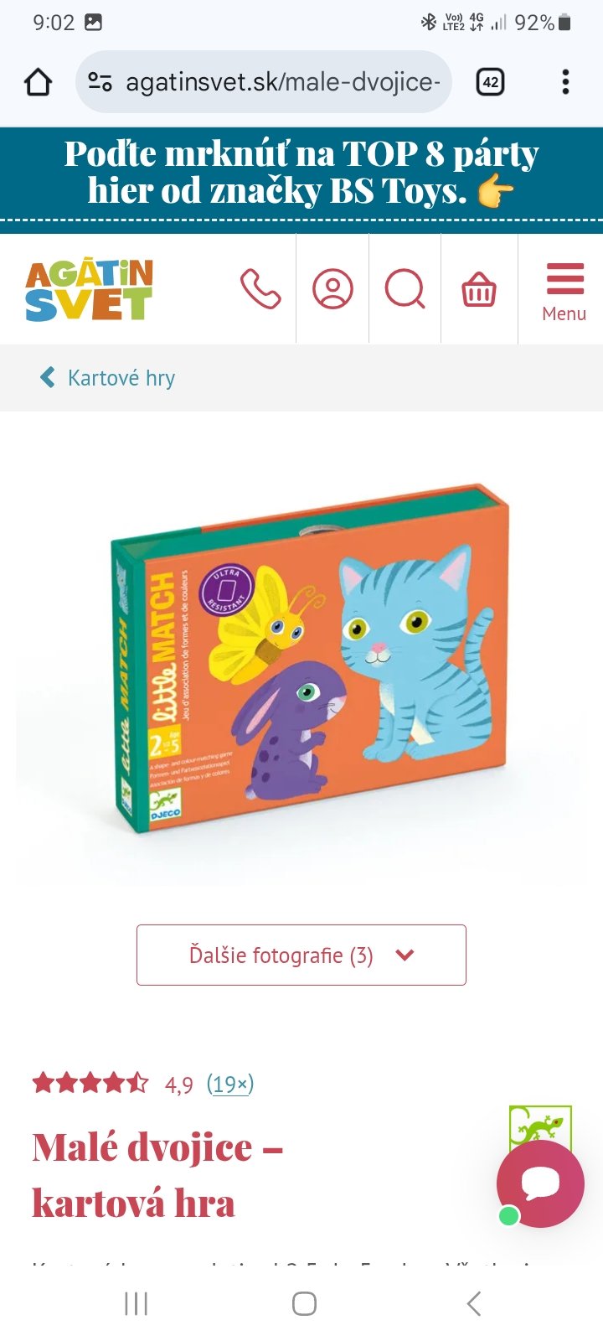The height and width of the screenshot is (1341, 603).
Task: Tap the Android back navigation button
Action: point(474,1303)
